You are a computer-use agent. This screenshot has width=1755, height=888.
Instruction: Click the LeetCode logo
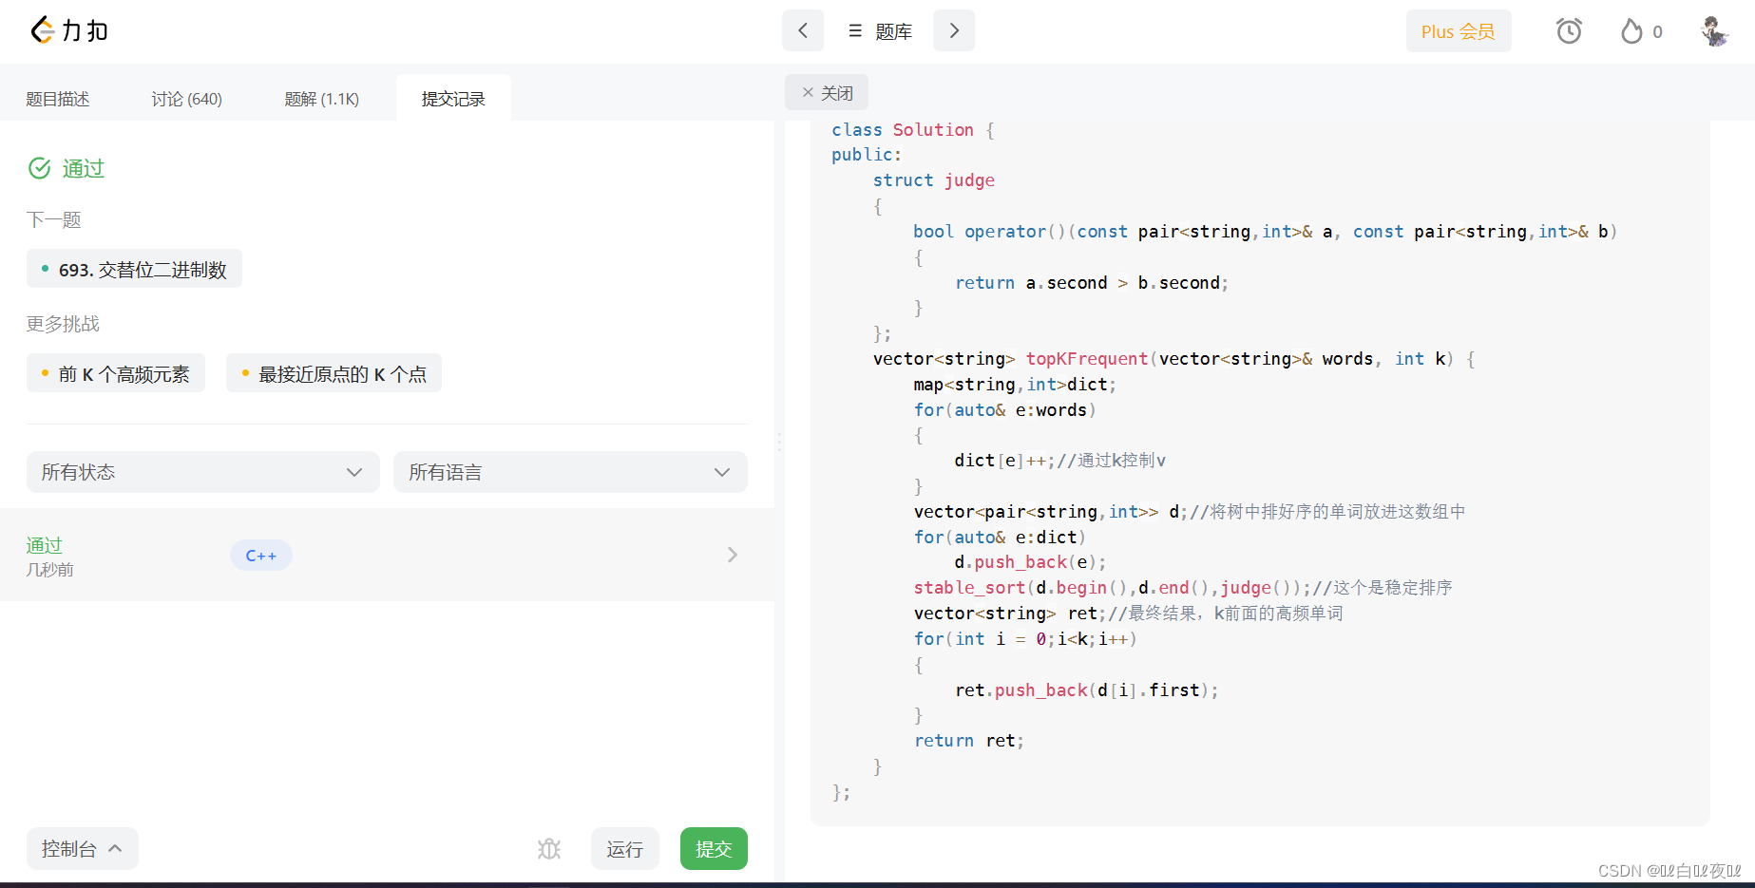click(67, 29)
